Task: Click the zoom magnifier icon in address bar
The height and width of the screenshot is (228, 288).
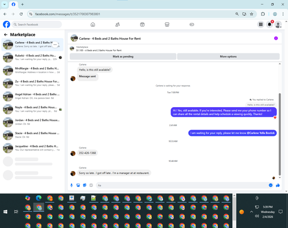Action: [237, 14]
